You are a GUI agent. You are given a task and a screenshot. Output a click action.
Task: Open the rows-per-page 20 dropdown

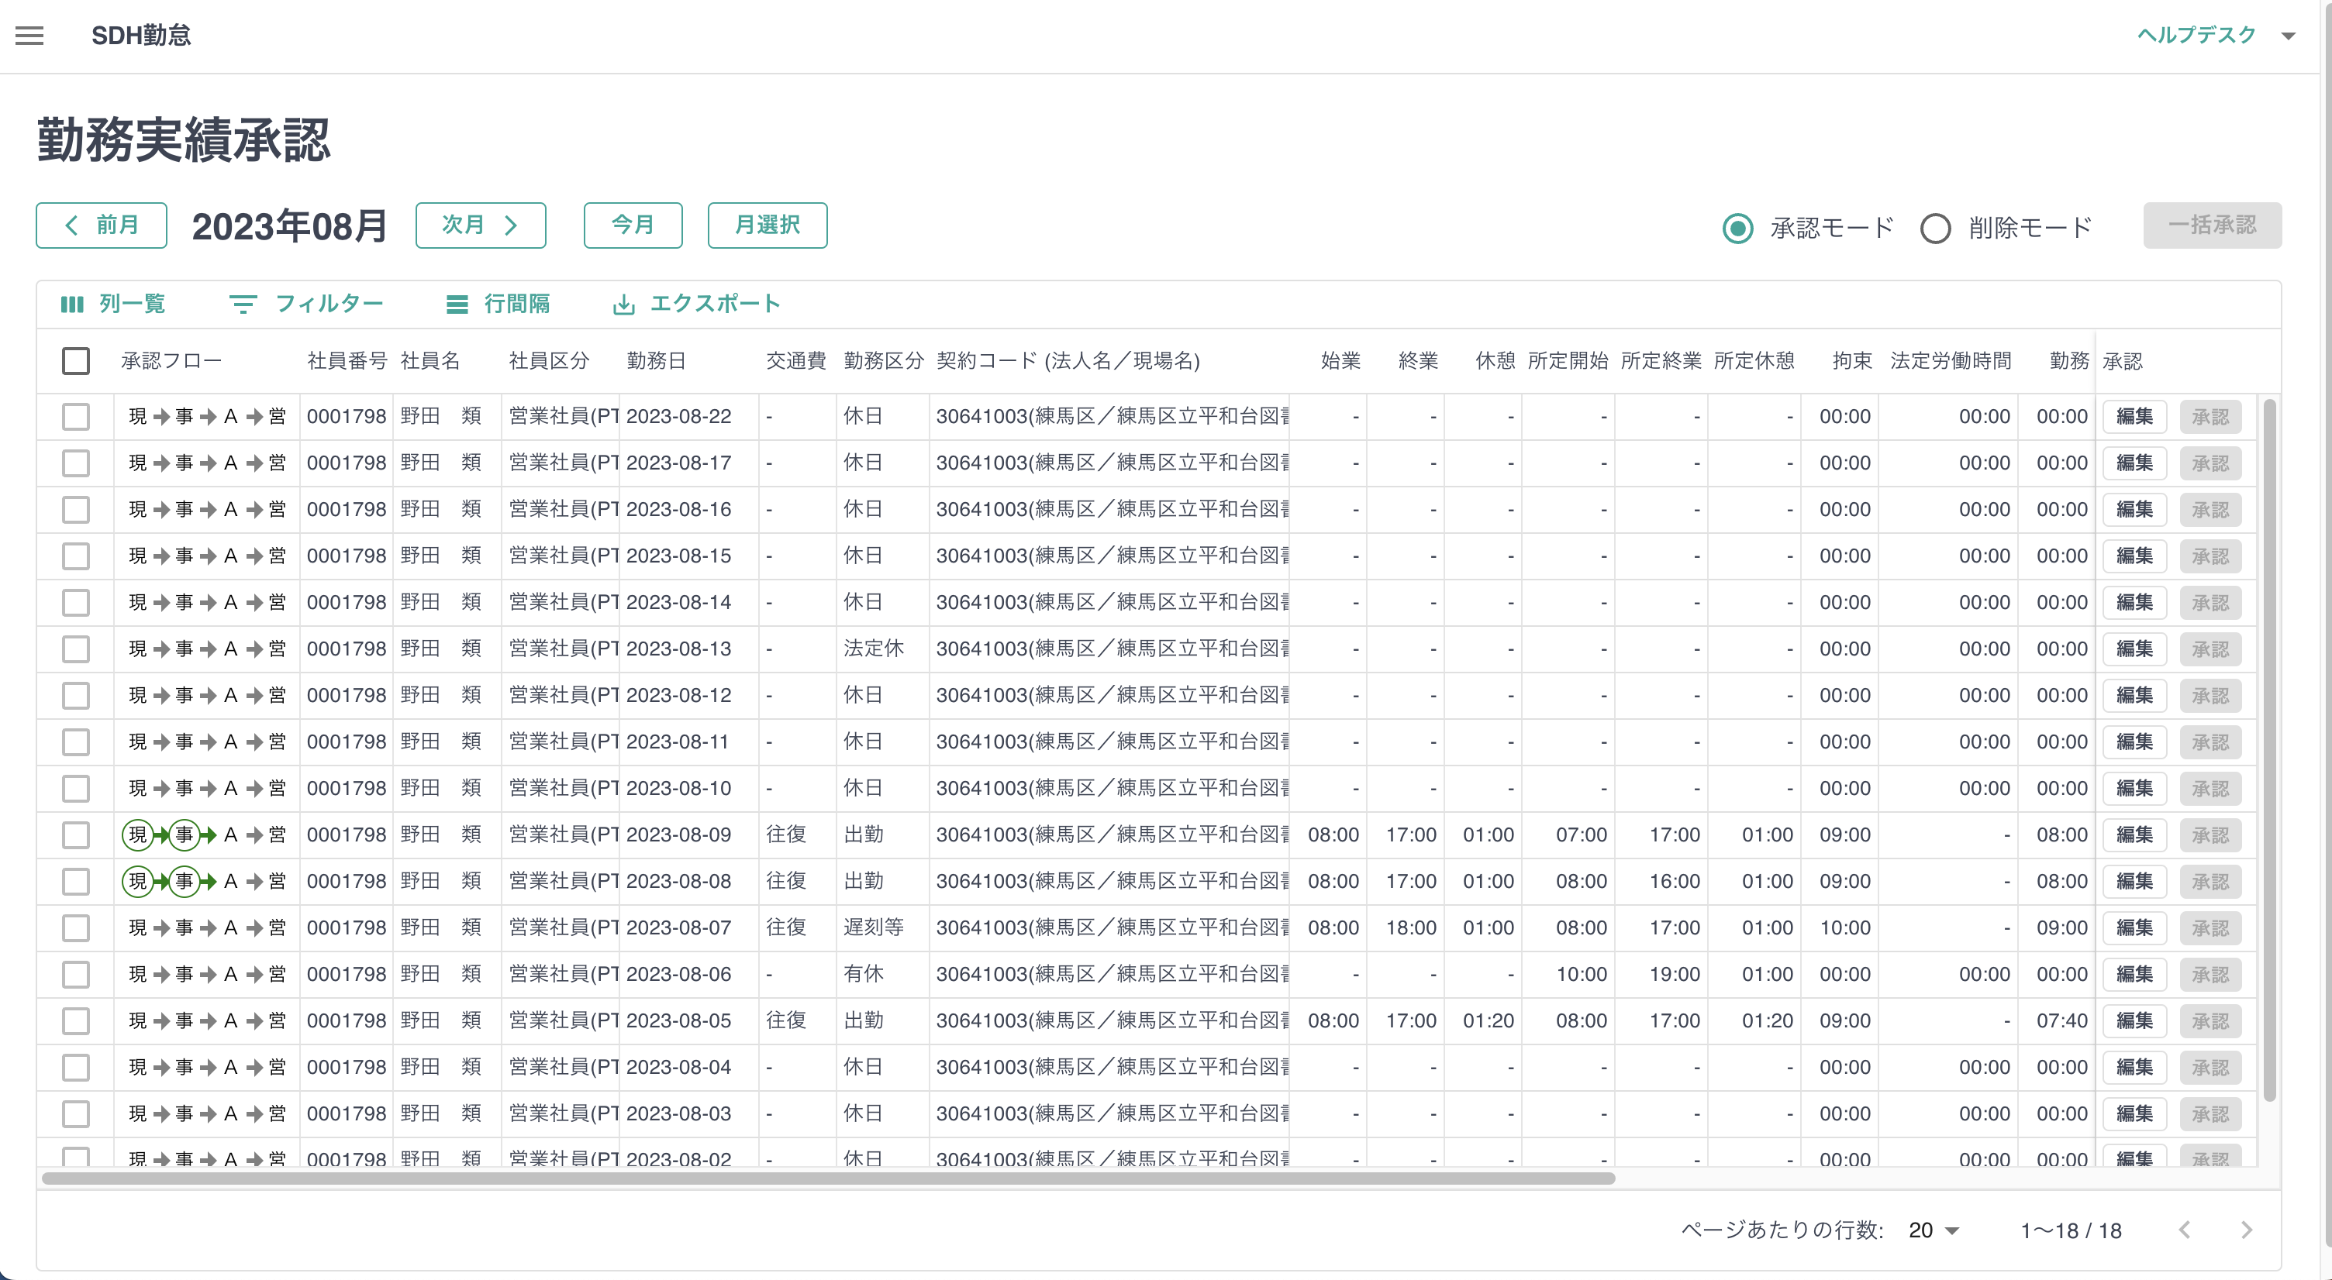pyautogui.click(x=1934, y=1230)
